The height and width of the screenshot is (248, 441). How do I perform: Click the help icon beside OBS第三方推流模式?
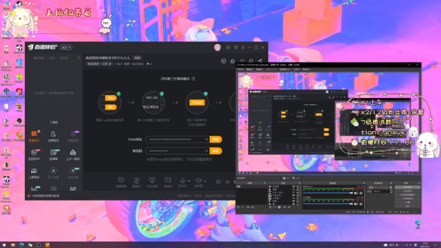193,79
